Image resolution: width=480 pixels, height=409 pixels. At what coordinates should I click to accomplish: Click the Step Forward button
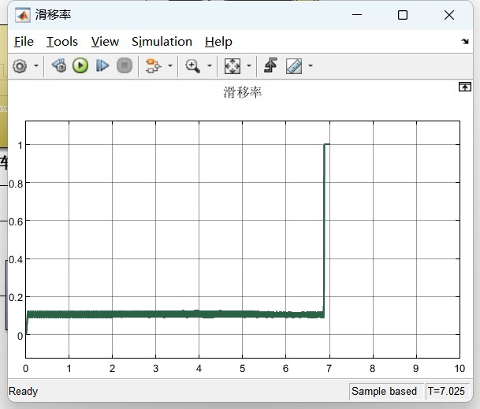coord(102,66)
